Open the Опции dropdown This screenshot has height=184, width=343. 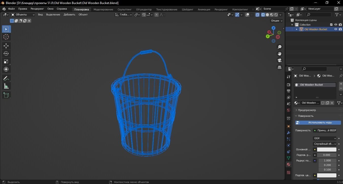click(x=277, y=21)
